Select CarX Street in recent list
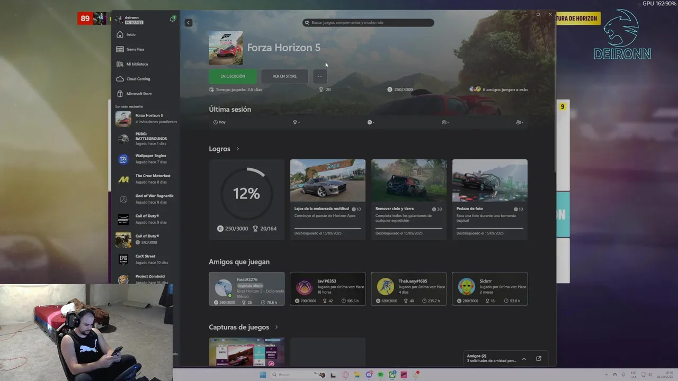This screenshot has height=381, width=678. pos(146,259)
